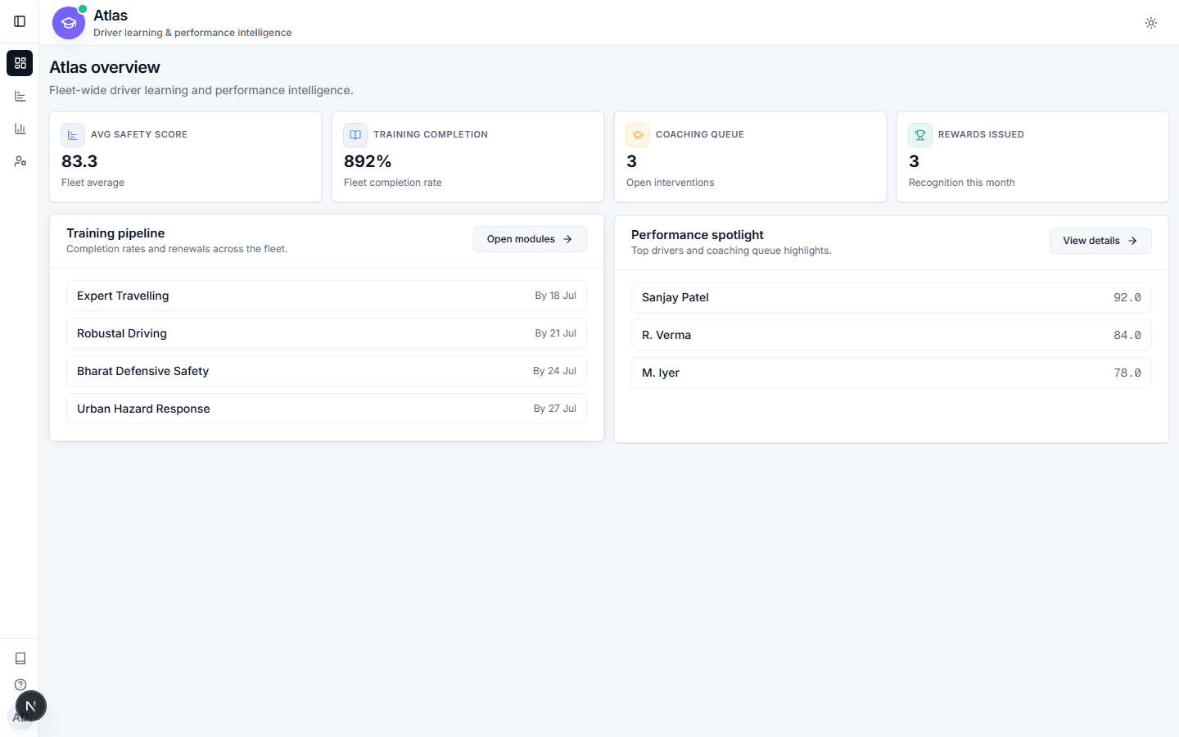The image size is (1179, 737).
Task: Select the Expert Travelling training row
Action: click(327, 296)
